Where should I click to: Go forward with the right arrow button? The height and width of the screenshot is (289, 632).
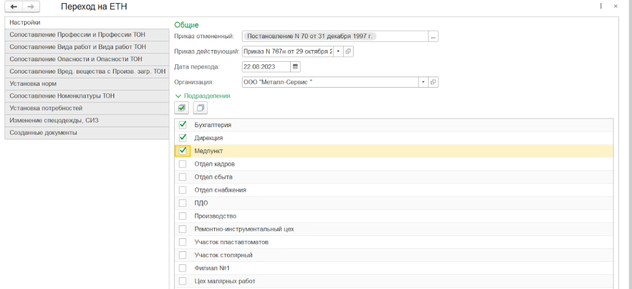pyautogui.click(x=31, y=7)
